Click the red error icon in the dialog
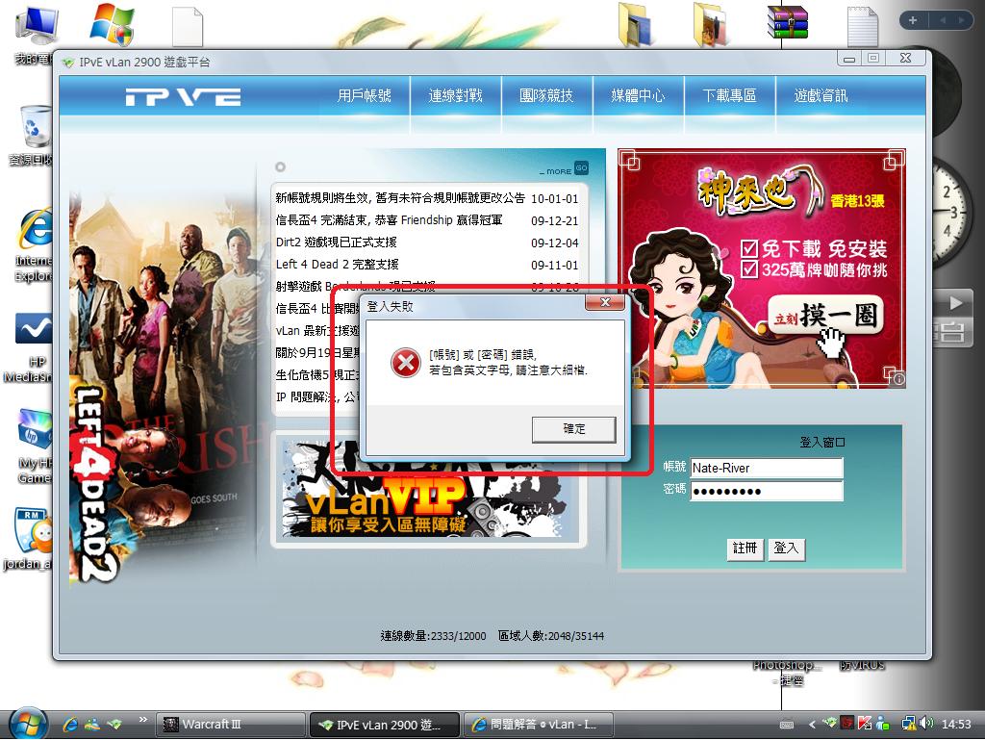The height and width of the screenshot is (740, 985). 406,363
